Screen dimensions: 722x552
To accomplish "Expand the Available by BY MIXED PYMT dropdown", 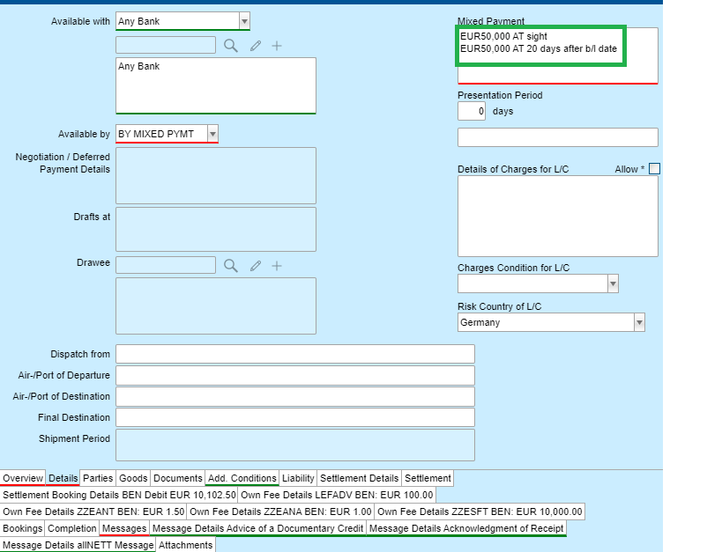I will [x=212, y=134].
